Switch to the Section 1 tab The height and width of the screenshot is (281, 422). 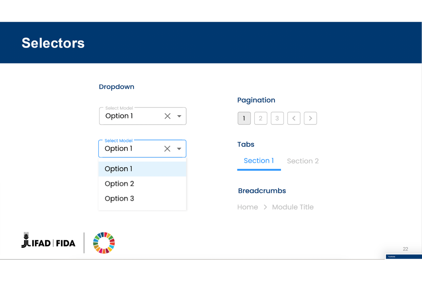coord(259,161)
